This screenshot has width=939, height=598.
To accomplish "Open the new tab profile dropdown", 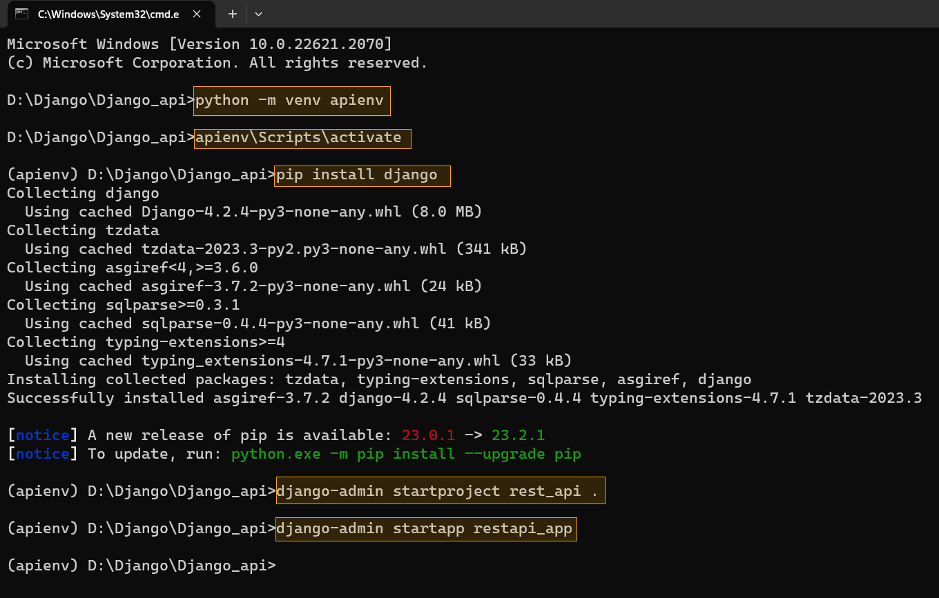I will coord(259,14).
